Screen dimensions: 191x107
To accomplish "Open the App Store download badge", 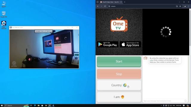I will 130,44.
